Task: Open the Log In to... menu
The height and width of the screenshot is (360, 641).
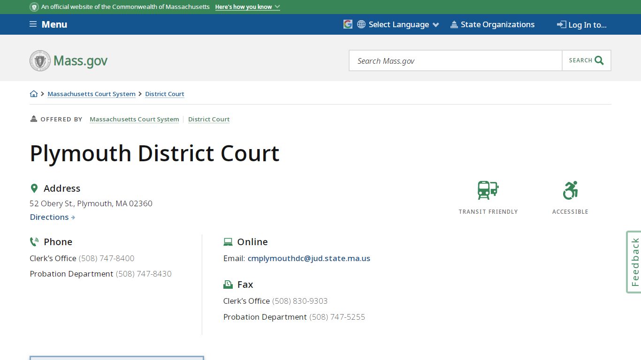Action: pyautogui.click(x=588, y=25)
